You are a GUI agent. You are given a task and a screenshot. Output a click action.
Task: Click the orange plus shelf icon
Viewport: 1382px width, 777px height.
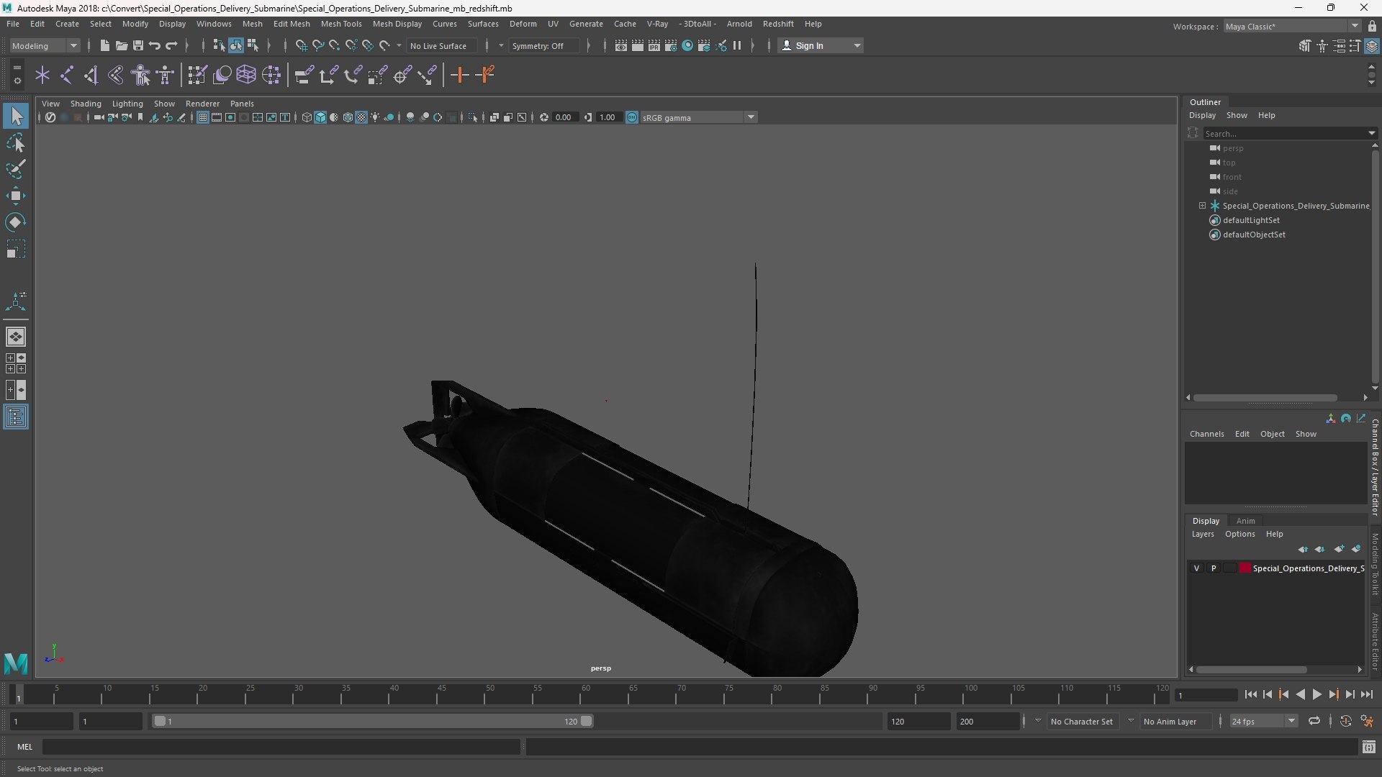point(459,75)
